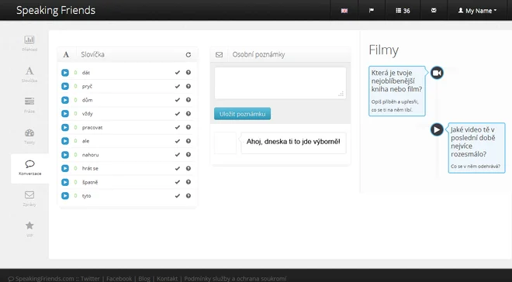
Task: Open the Přehled sidebar section
Action: (x=29, y=43)
